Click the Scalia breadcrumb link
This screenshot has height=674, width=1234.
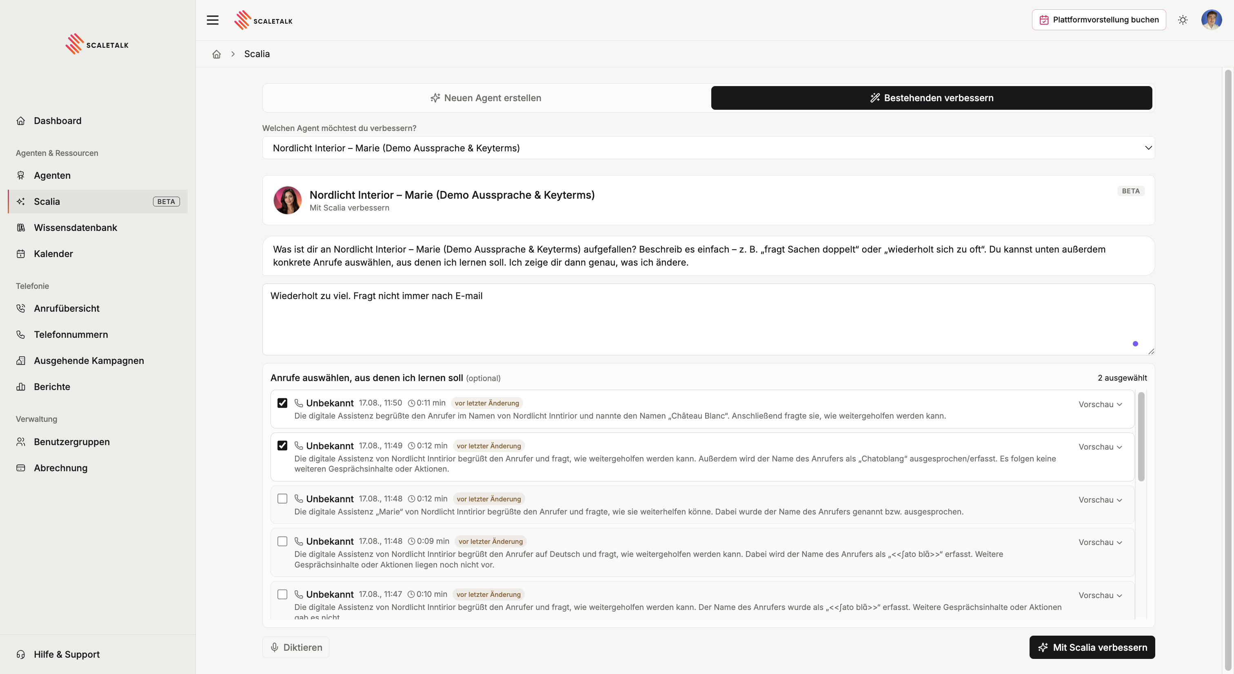(257, 54)
